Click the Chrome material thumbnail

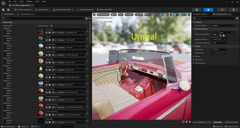pyautogui.click(x=41, y=39)
